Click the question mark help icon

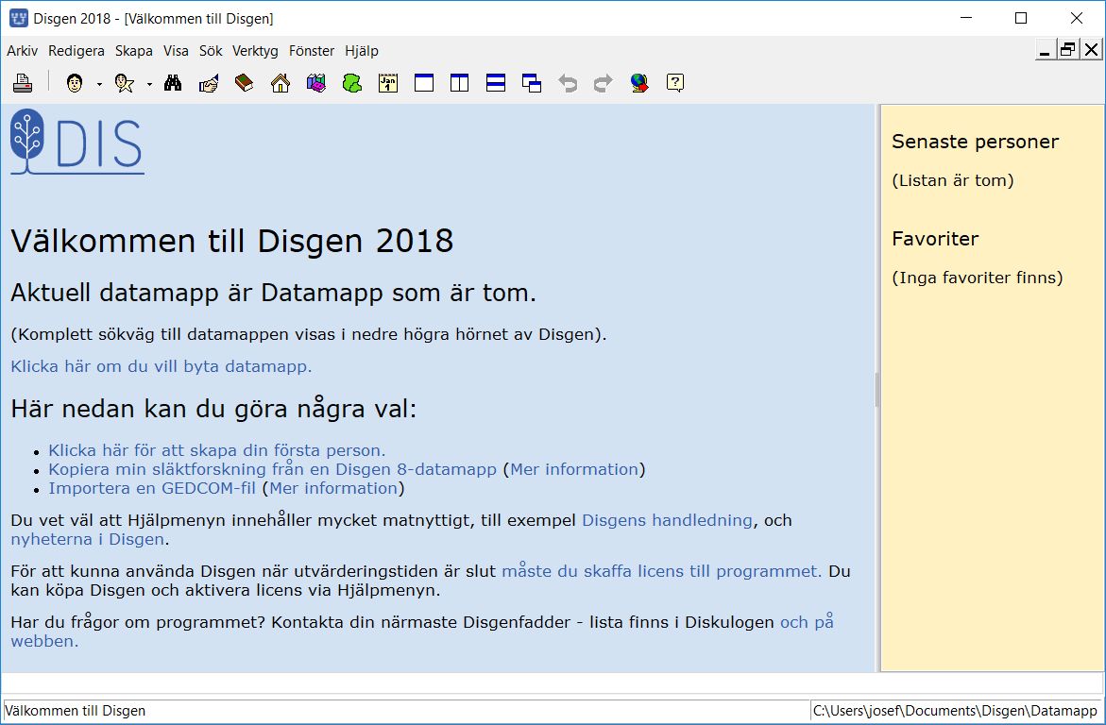675,83
